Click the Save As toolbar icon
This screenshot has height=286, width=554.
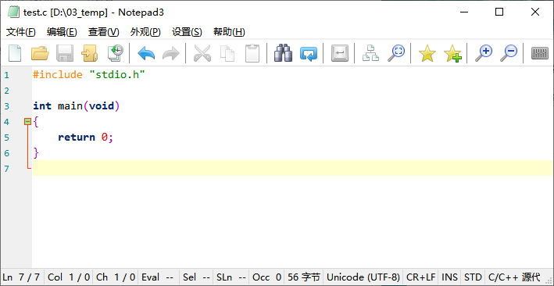pyautogui.click(x=89, y=53)
